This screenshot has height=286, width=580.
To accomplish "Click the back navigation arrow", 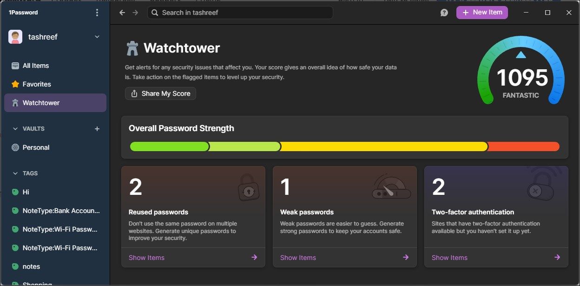I will pyautogui.click(x=122, y=12).
